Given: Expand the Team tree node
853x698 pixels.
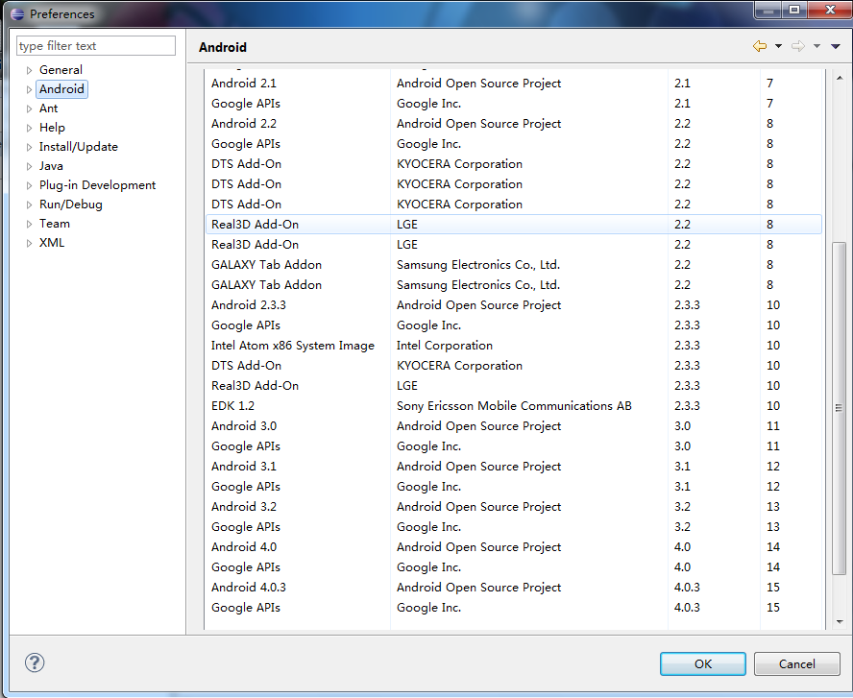Looking at the screenshot, I should point(30,224).
